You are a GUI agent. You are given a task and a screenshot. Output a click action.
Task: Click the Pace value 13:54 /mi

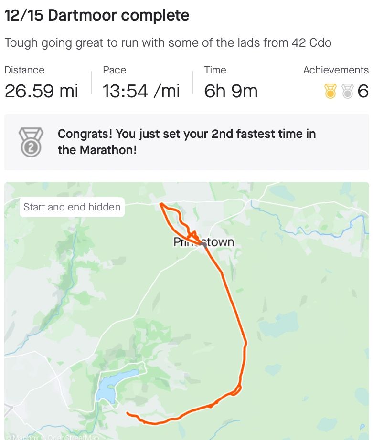coord(141,91)
